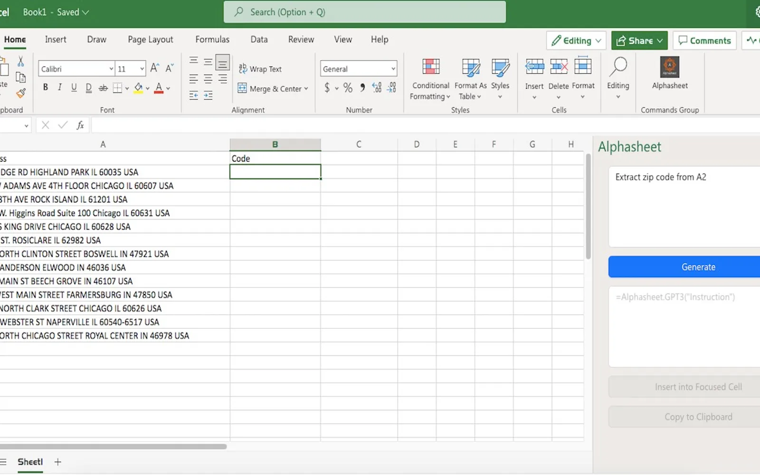Viewport: 760px width, 475px height.
Task: Open Format As Table gallery
Action: (x=470, y=79)
